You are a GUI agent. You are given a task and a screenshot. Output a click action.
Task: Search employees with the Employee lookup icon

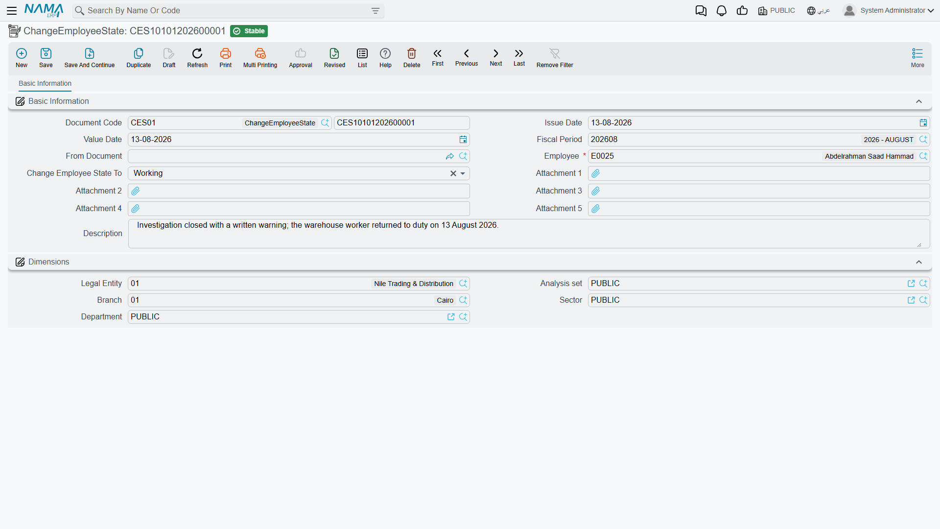pyautogui.click(x=923, y=156)
